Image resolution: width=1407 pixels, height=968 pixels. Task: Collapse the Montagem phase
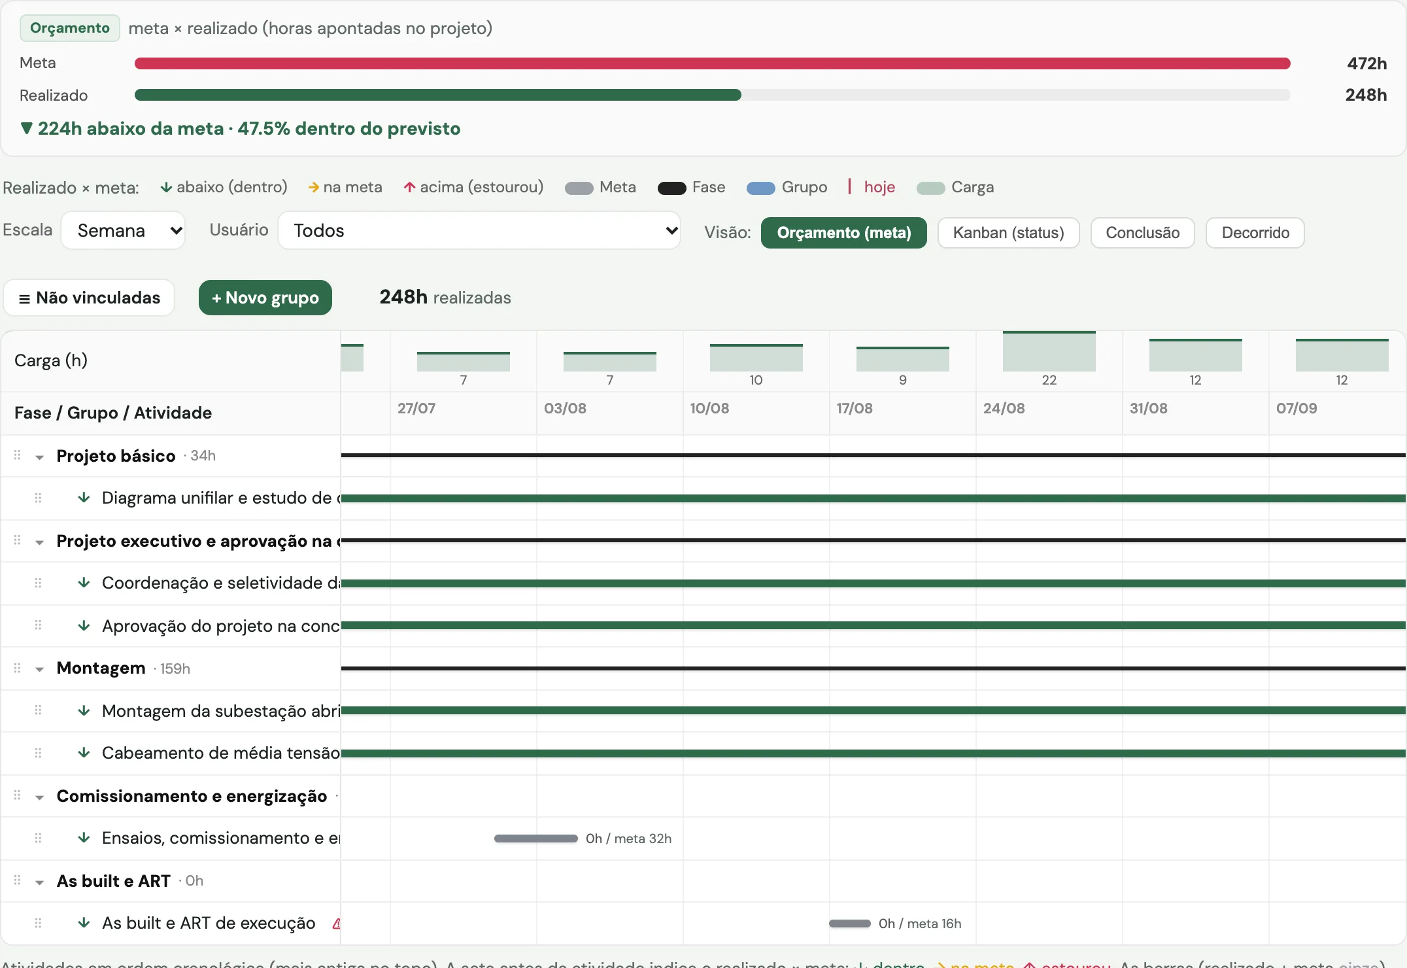click(x=40, y=669)
